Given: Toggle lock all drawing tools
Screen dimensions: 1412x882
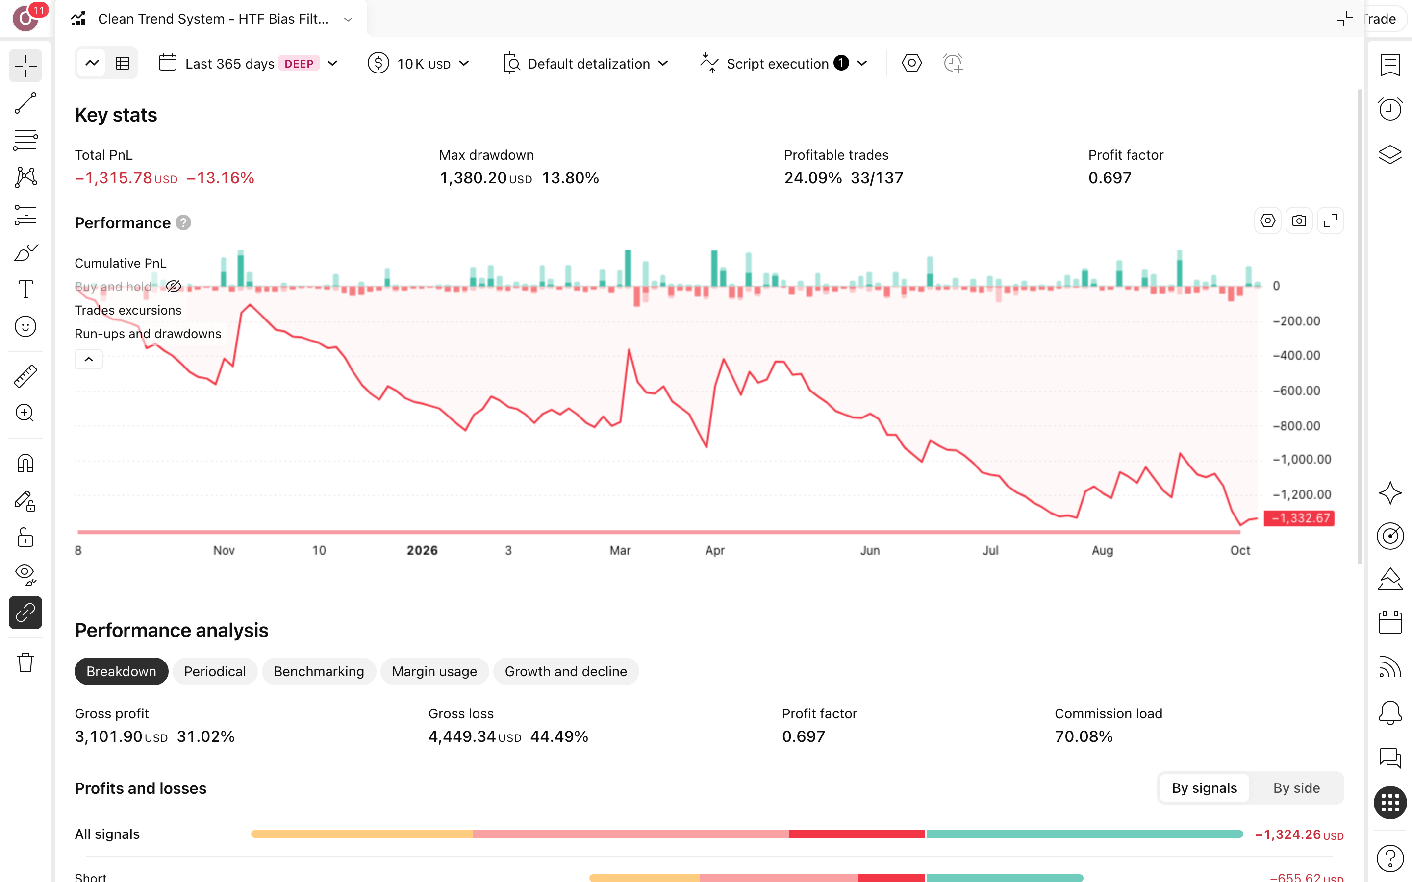Looking at the screenshot, I should coord(25,537).
